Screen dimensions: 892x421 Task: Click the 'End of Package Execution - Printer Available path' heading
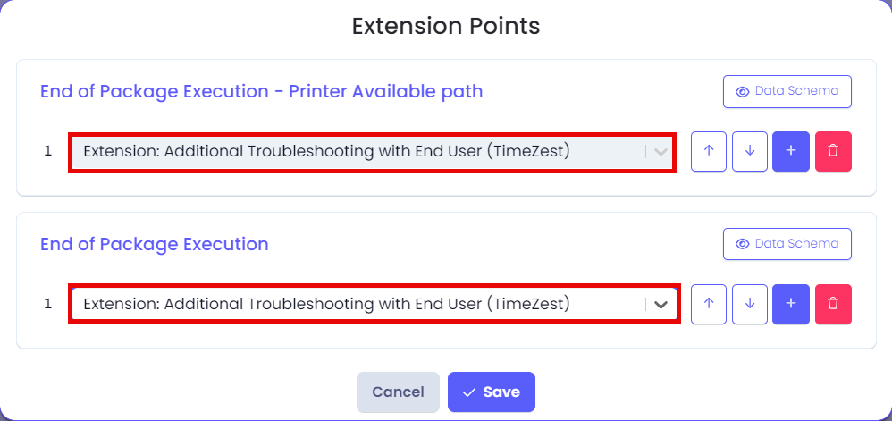pos(261,91)
